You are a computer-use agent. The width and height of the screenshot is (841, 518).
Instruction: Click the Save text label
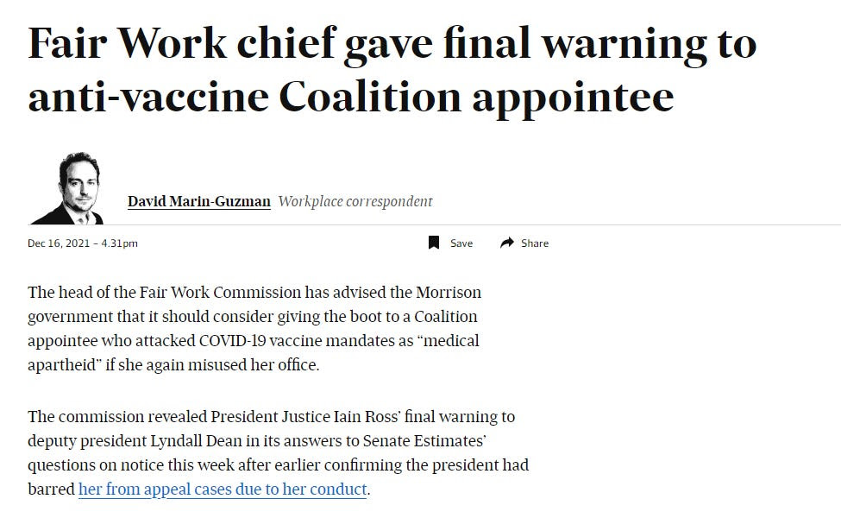coord(461,243)
